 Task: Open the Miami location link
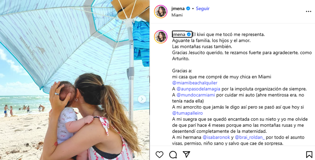[177, 15]
